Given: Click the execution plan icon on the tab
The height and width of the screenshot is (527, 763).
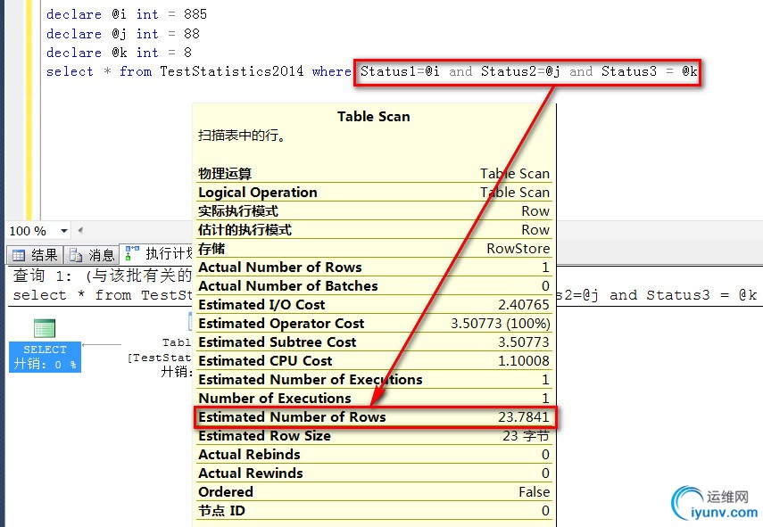Looking at the screenshot, I should point(132,253).
